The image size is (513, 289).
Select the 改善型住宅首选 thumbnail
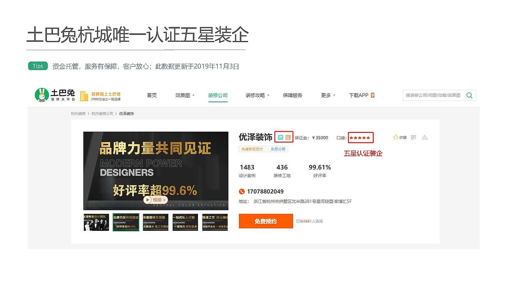(156, 222)
